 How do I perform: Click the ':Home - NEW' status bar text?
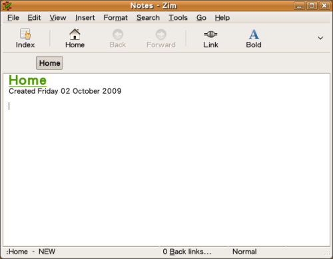click(31, 252)
